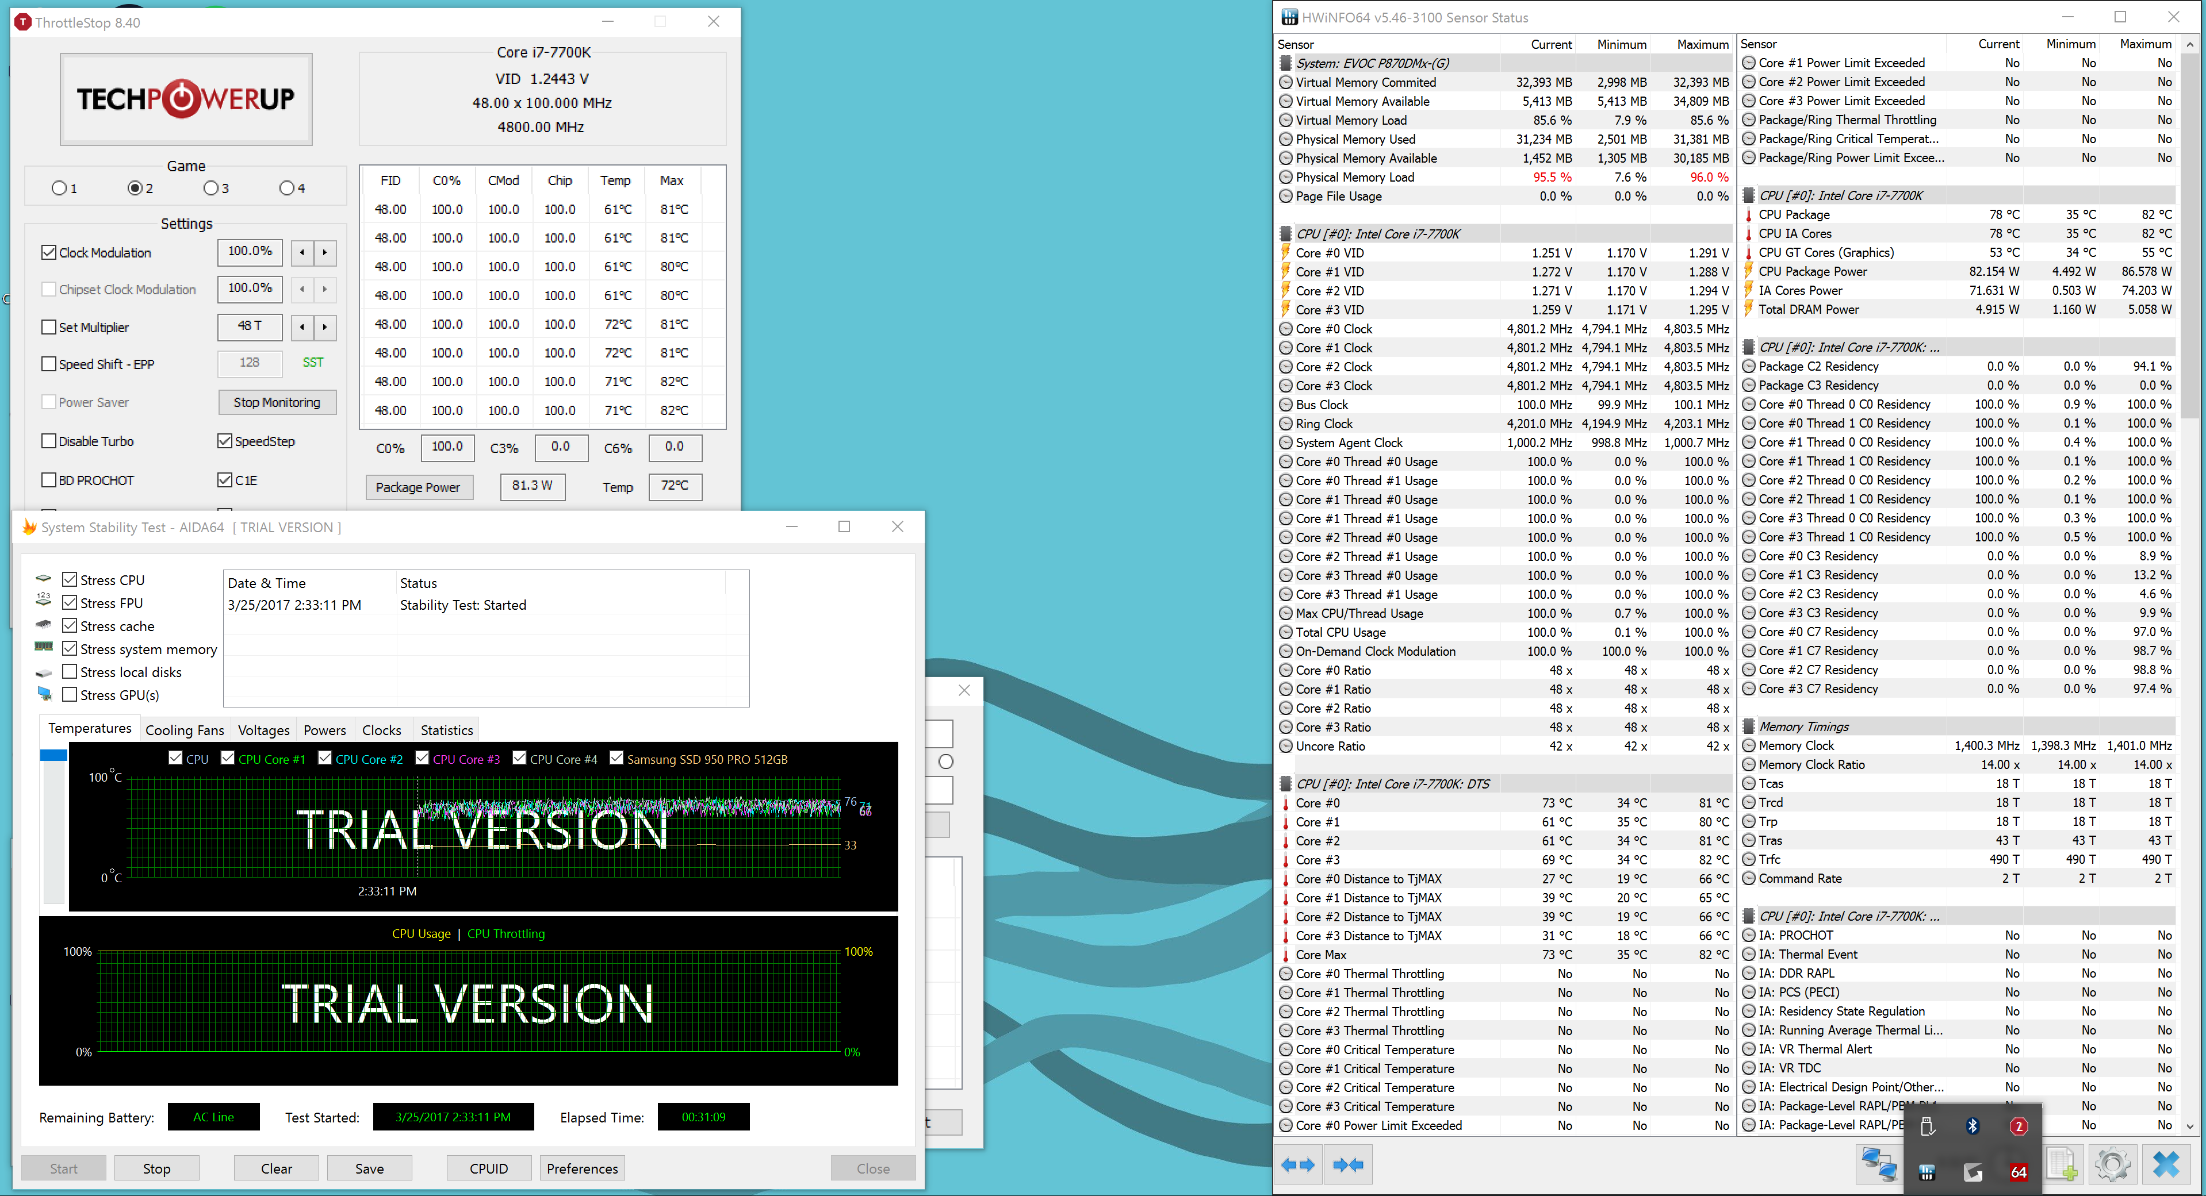Switch to the Cooling Fans tab
2206x1196 pixels.
pyautogui.click(x=184, y=730)
